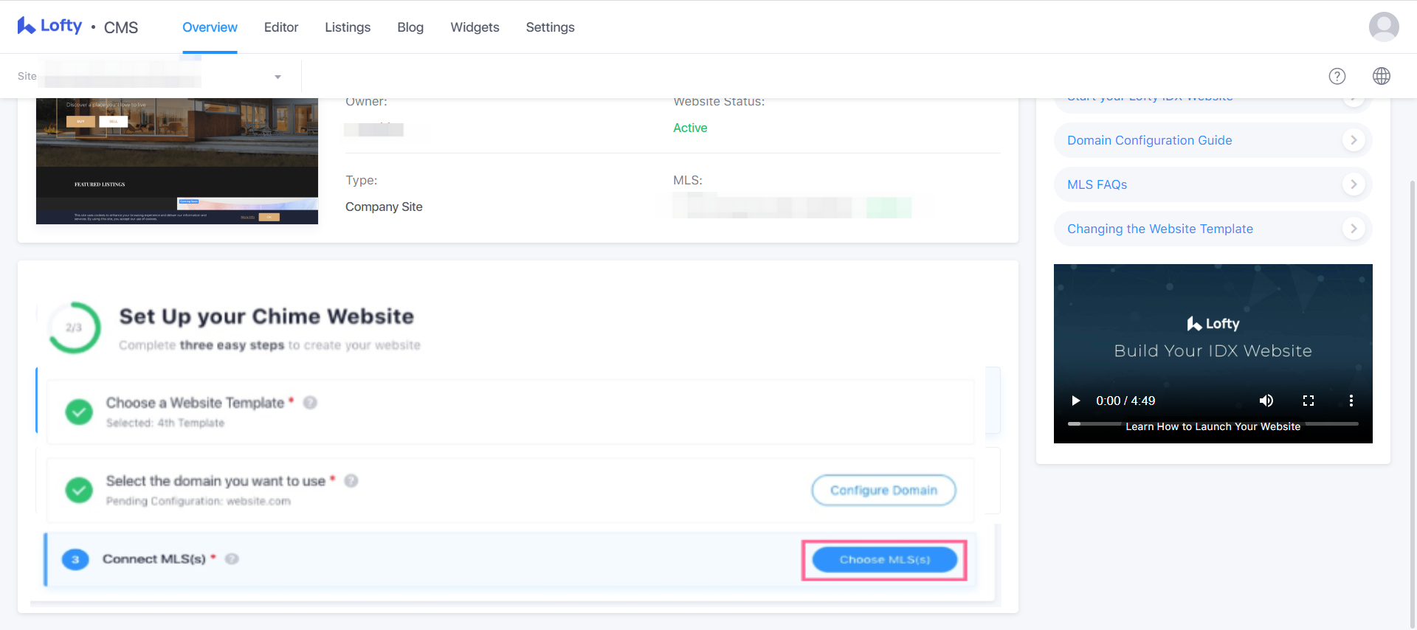
Task: Enter fullscreen on the video
Action: pyautogui.click(x=1309, y=401)
